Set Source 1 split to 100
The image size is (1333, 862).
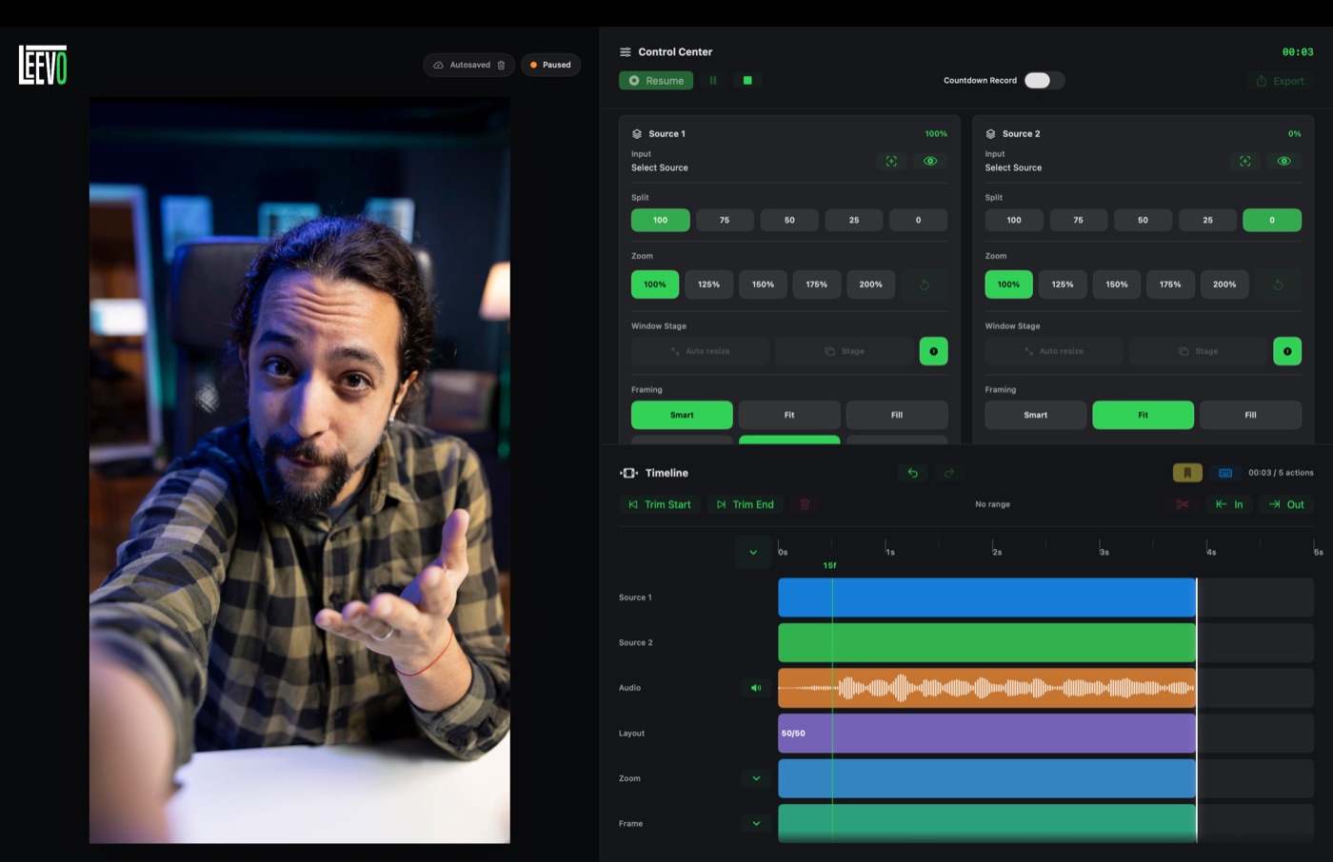pyautogui.click(x=660, y=220)
